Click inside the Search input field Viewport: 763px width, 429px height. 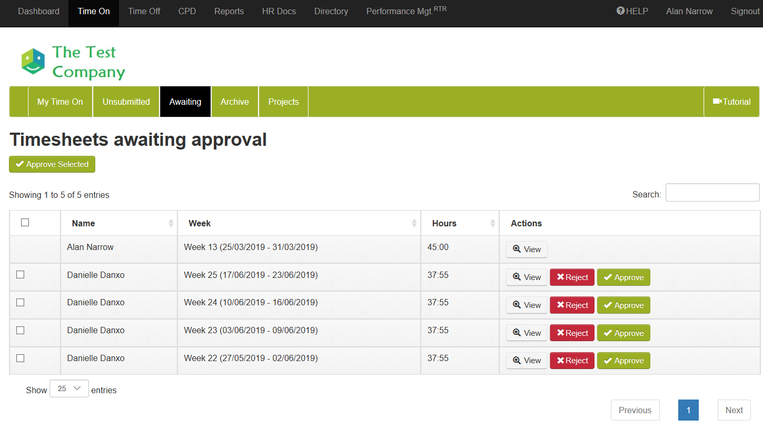pos(712,193)
